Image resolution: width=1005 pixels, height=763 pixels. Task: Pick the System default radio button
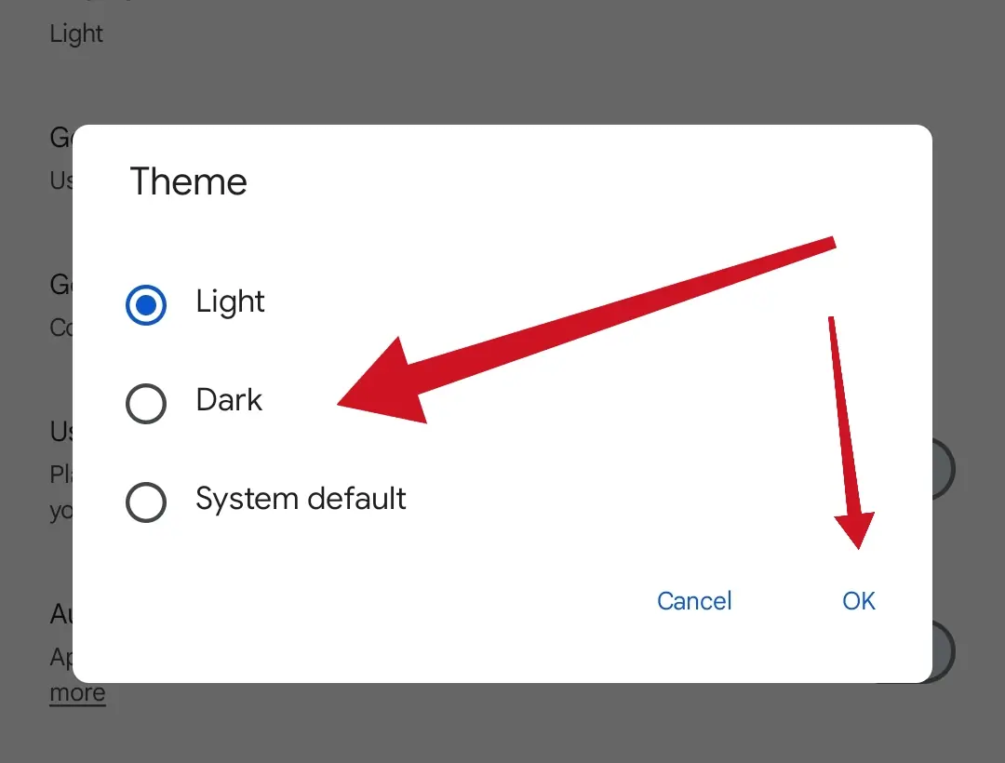(146, 502)
